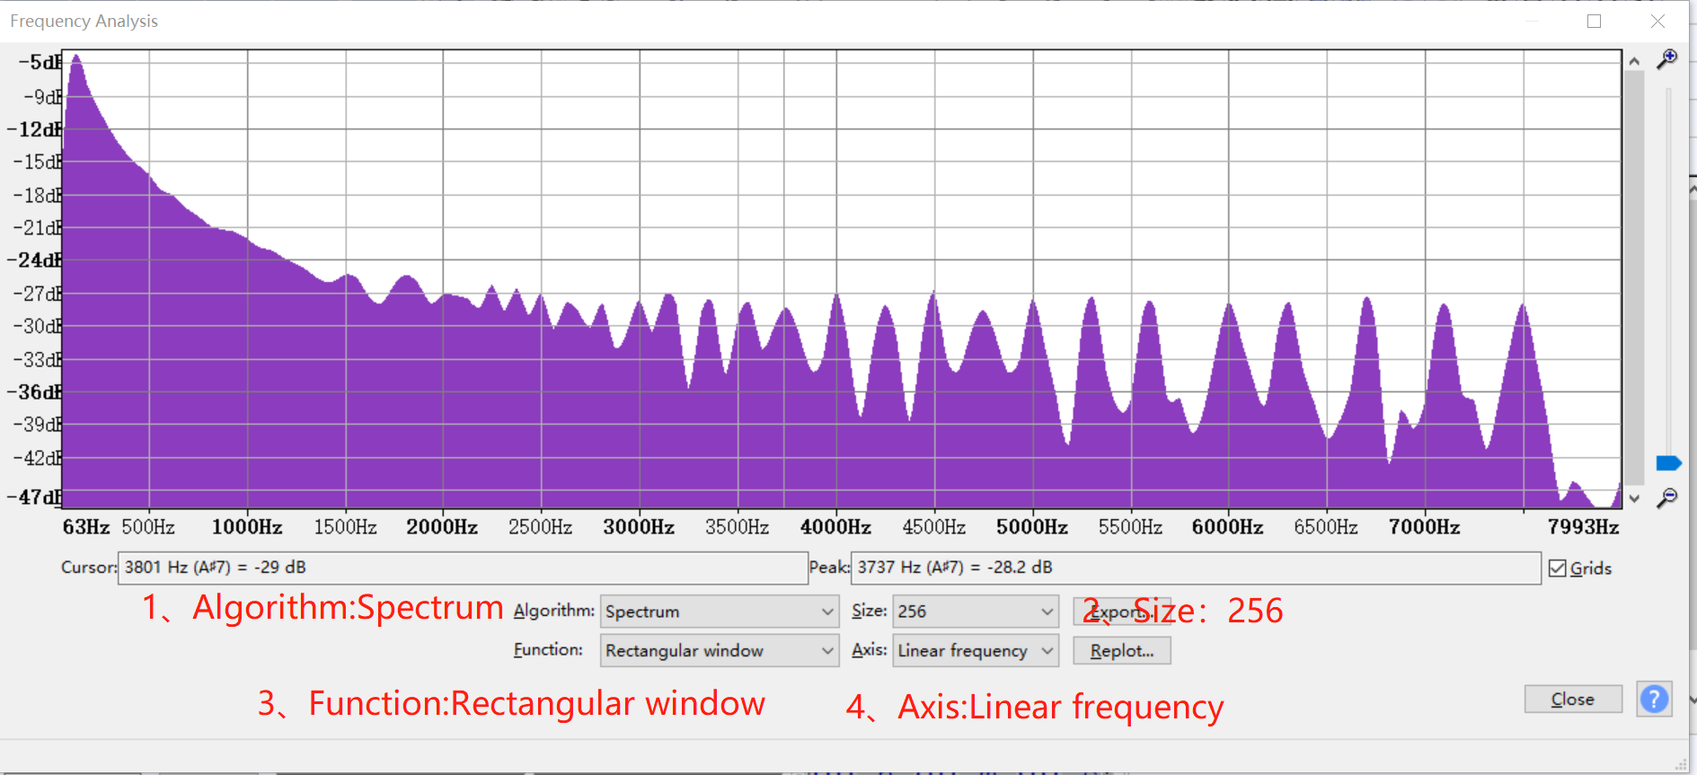Expand the Function dropdown showing Rectangular window
The width and height of the screenshot is (1697, 775).
tap(719, 651)
